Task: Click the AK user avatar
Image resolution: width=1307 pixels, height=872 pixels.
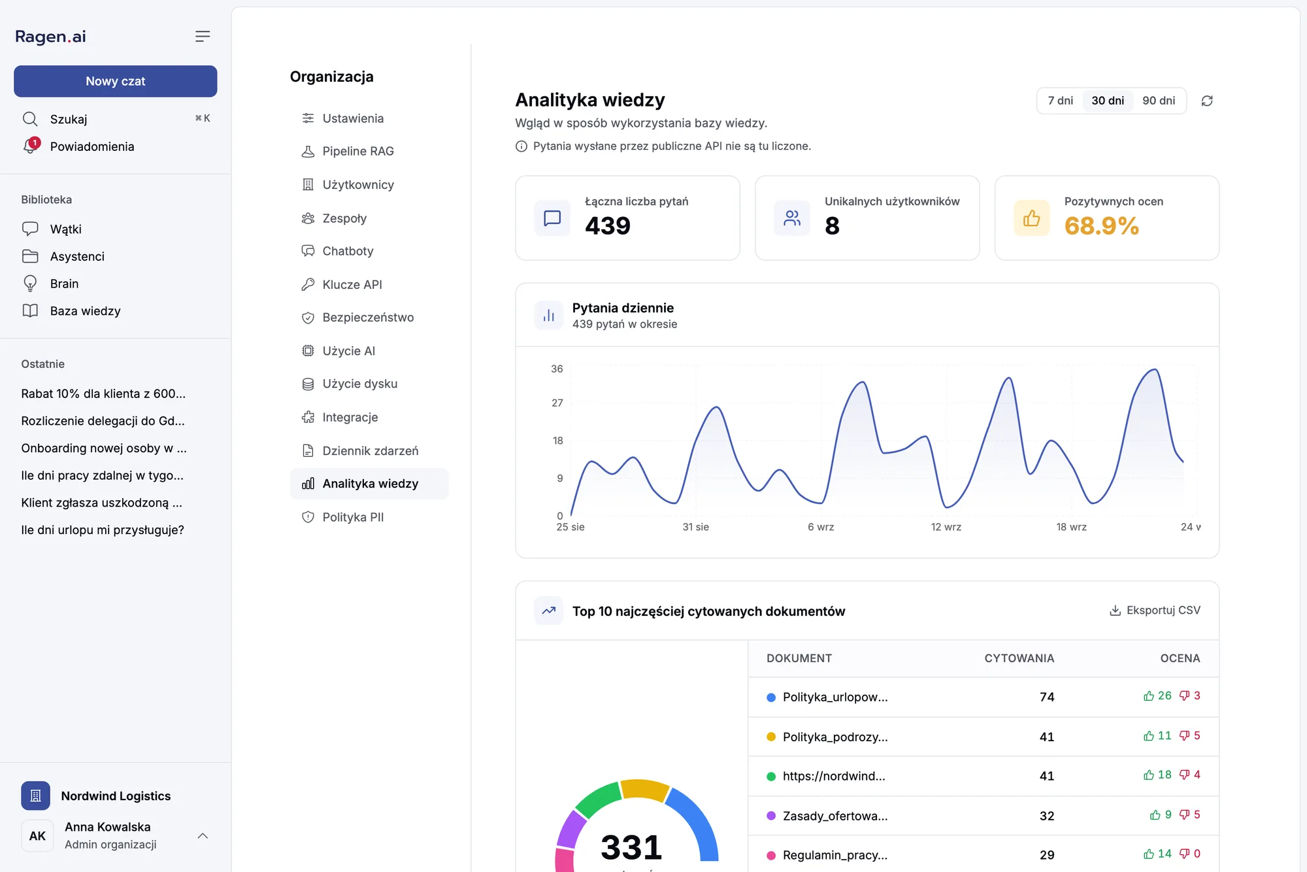Action: 37,835
